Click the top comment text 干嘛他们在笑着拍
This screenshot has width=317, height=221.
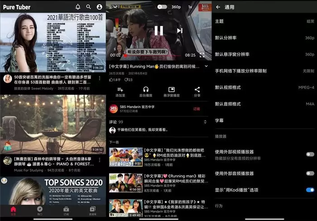pos(143,130)
